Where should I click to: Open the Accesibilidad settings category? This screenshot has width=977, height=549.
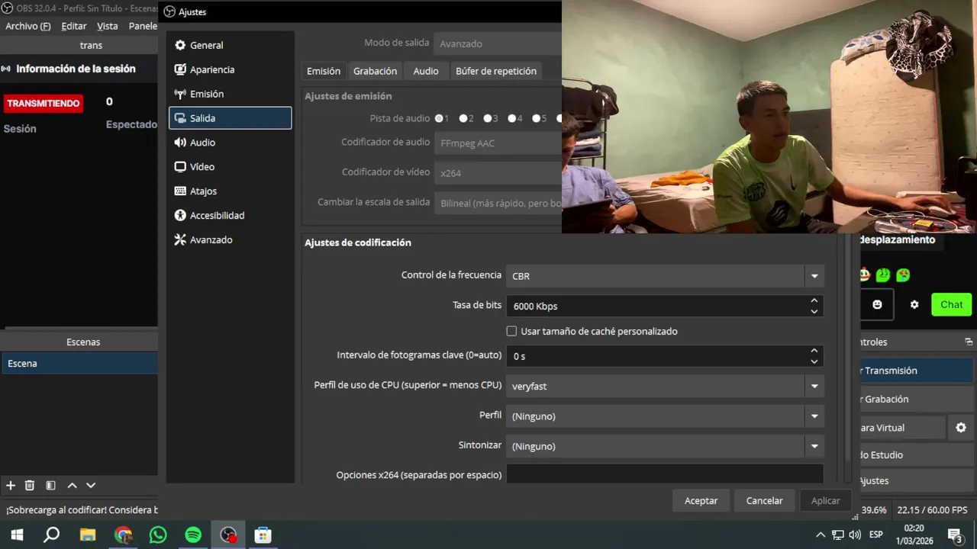tap(230, 216)
